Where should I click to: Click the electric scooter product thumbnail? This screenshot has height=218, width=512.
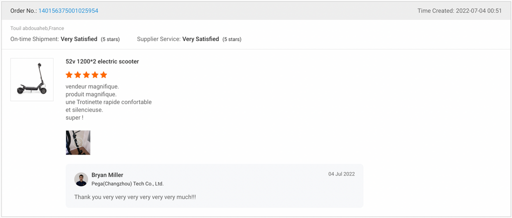(x=32, y=79)
